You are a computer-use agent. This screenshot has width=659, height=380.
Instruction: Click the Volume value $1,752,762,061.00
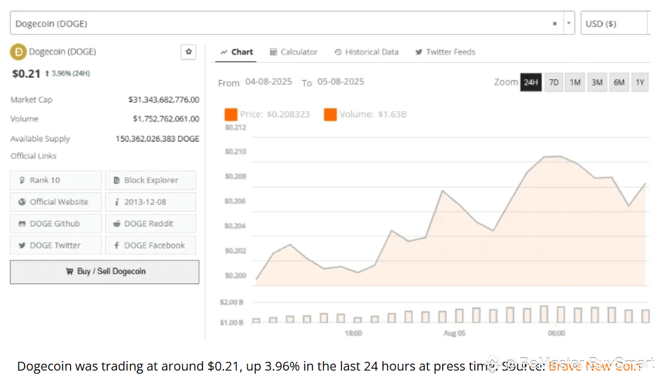[166, 119]
